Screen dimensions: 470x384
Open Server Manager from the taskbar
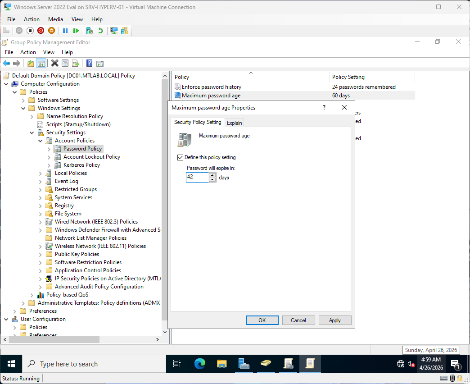(x=244, y=364)
